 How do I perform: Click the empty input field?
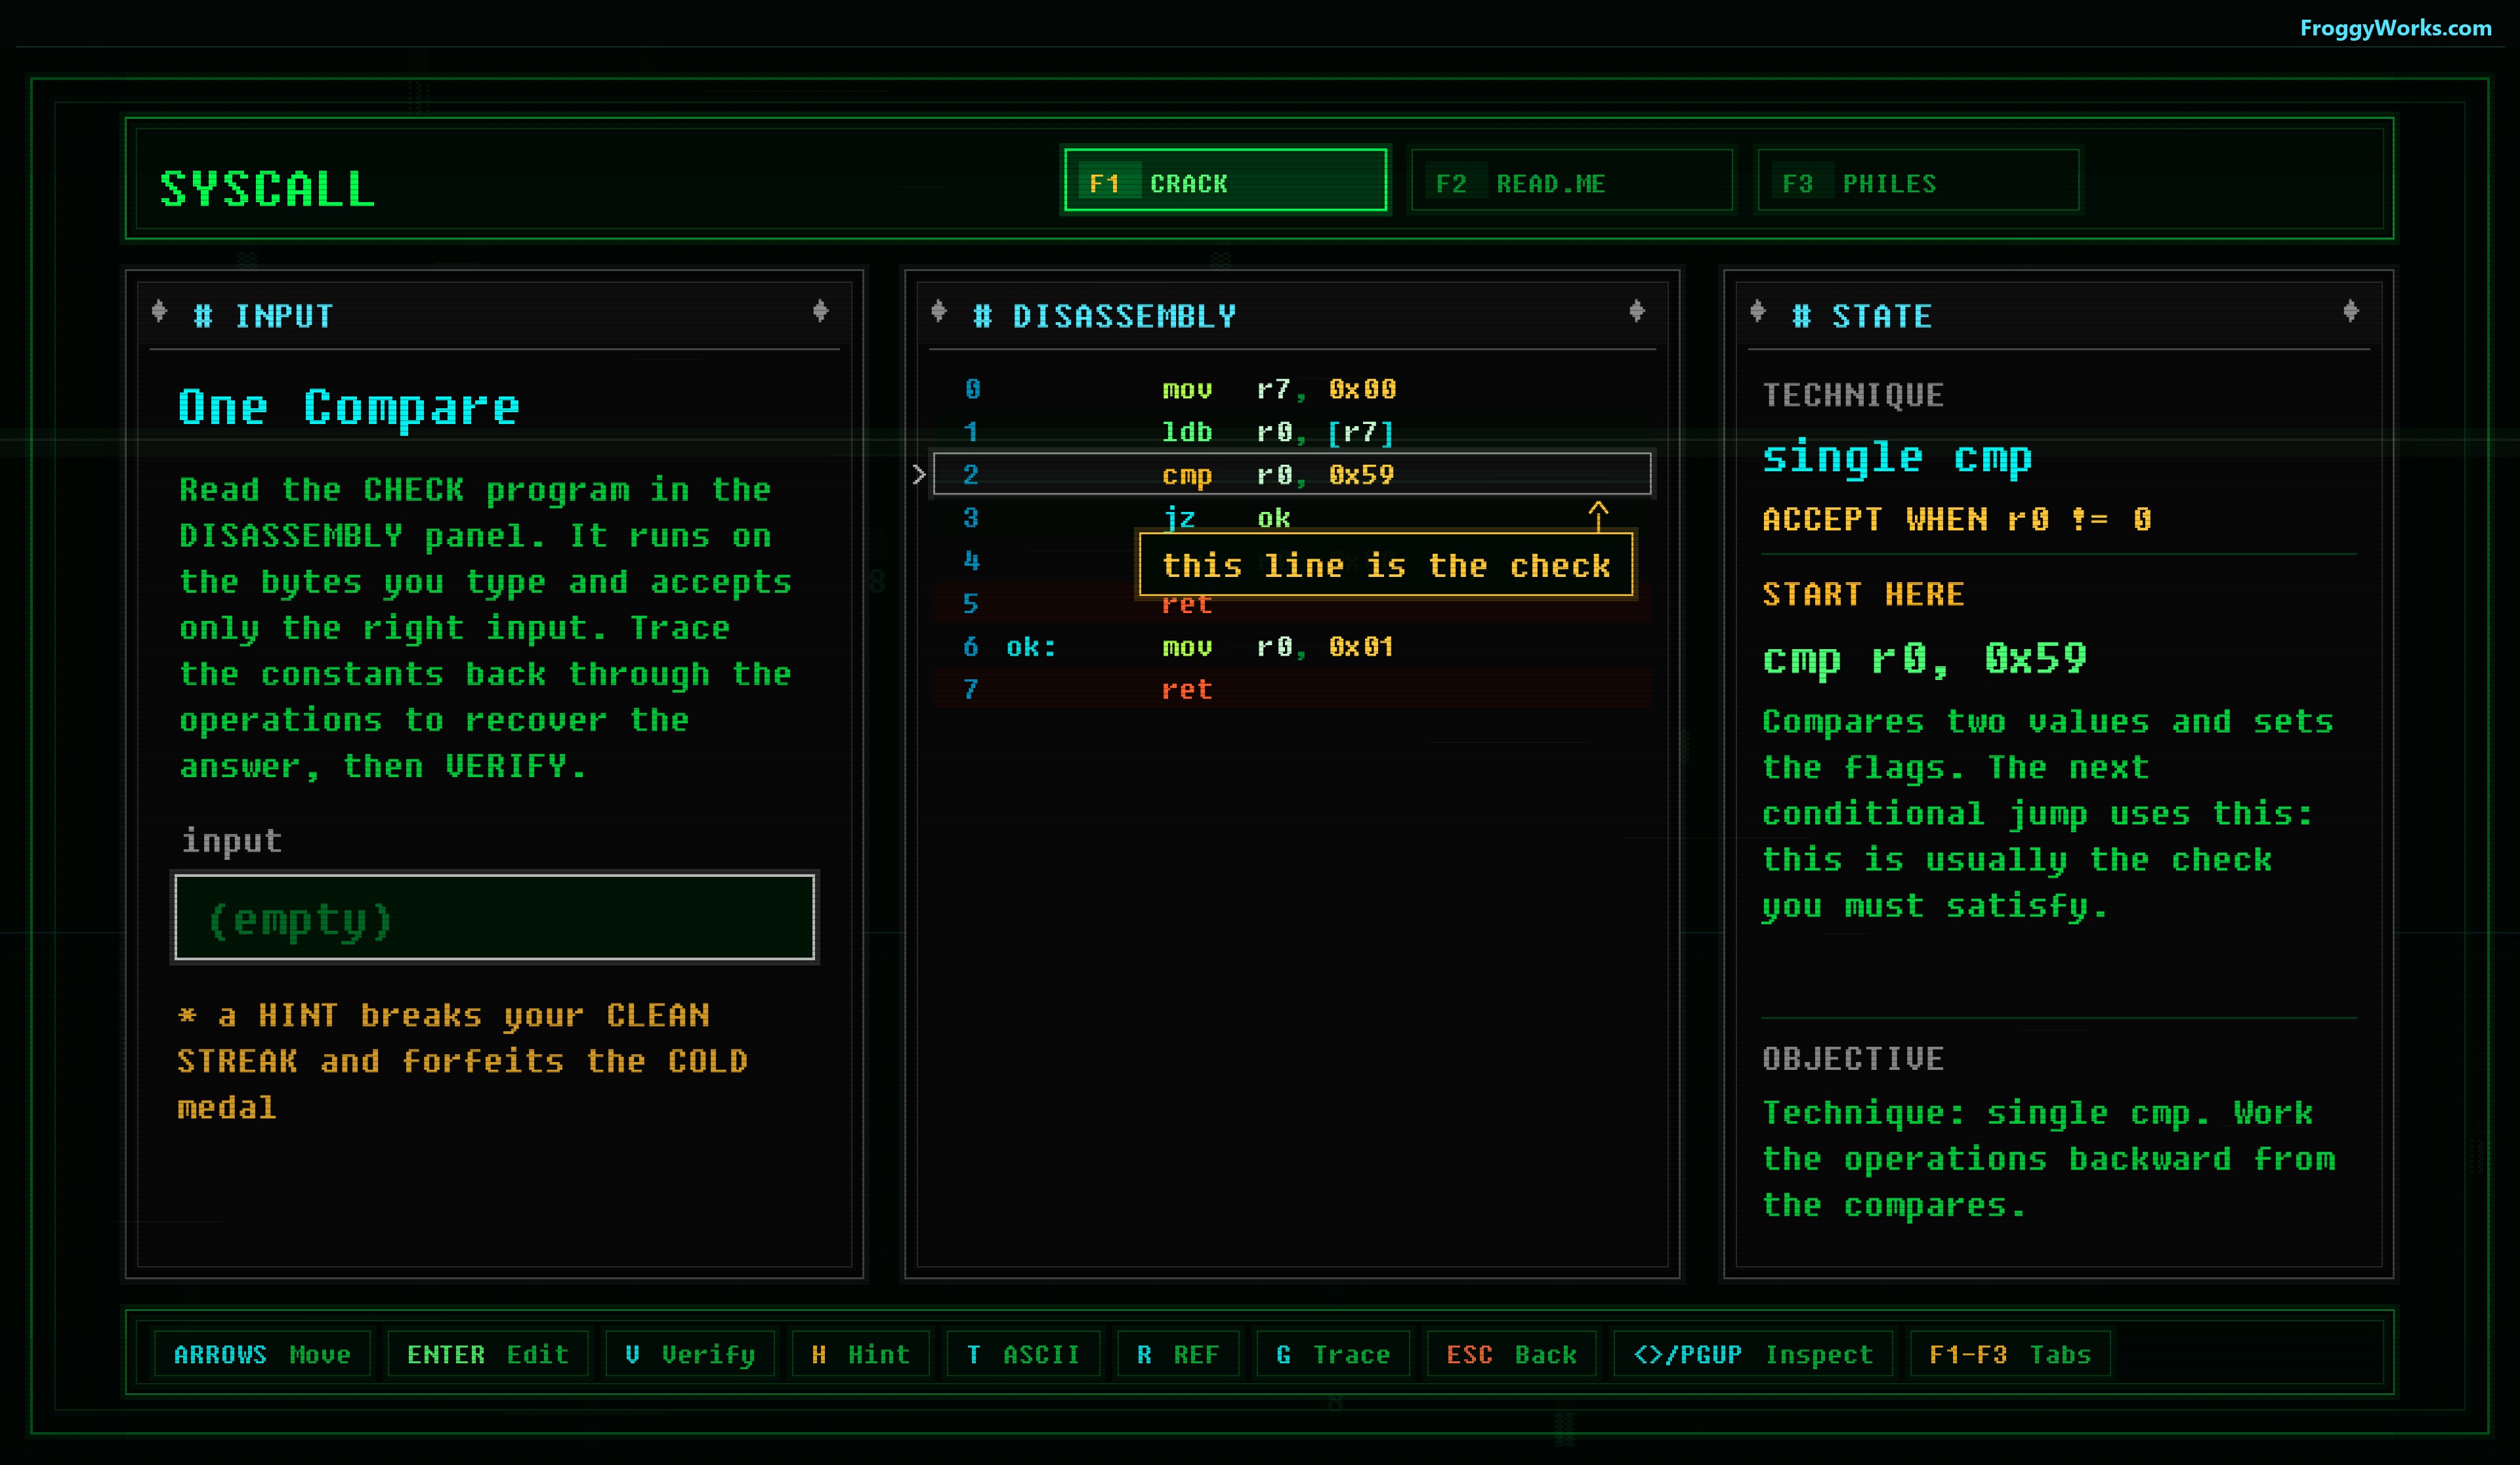[495, 917]
